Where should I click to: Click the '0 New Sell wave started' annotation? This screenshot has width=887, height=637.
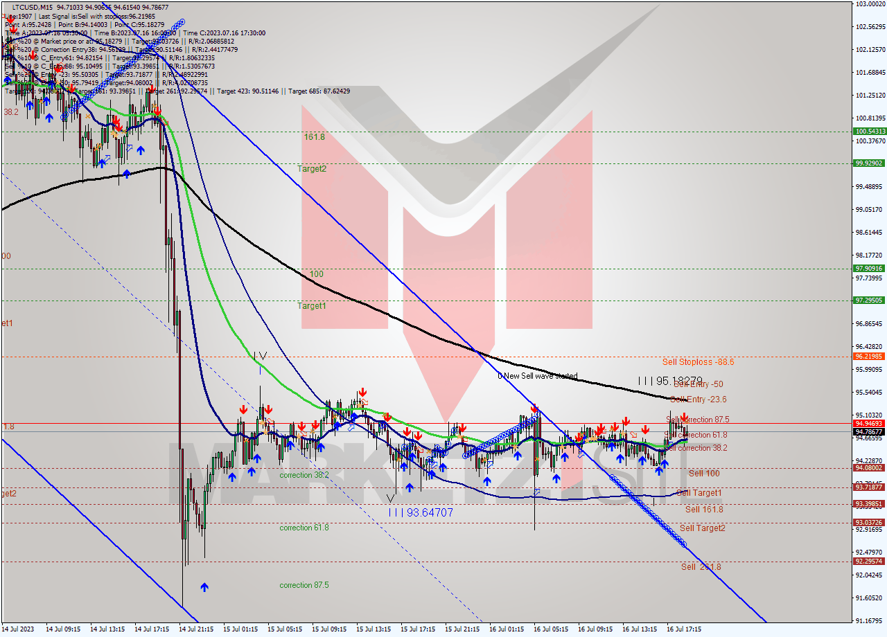pyautogui.click(x=537, y=376)
